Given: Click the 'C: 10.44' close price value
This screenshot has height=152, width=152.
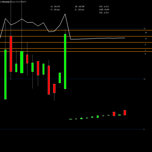Looking at the screenshot, I should coord(55,10).
